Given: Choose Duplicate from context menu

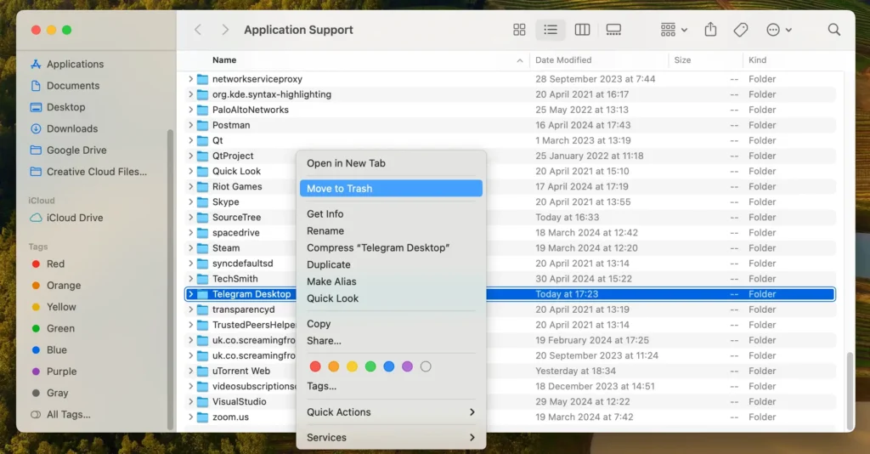Looking at the screenshot, I should tap(391, 264).
